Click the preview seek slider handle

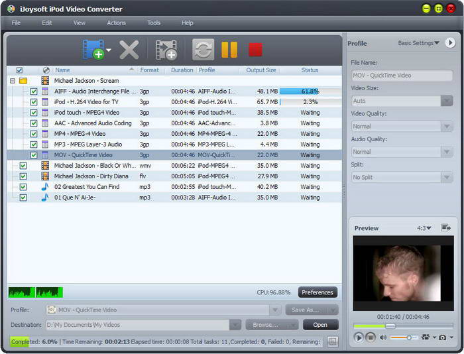pos(390,326)
